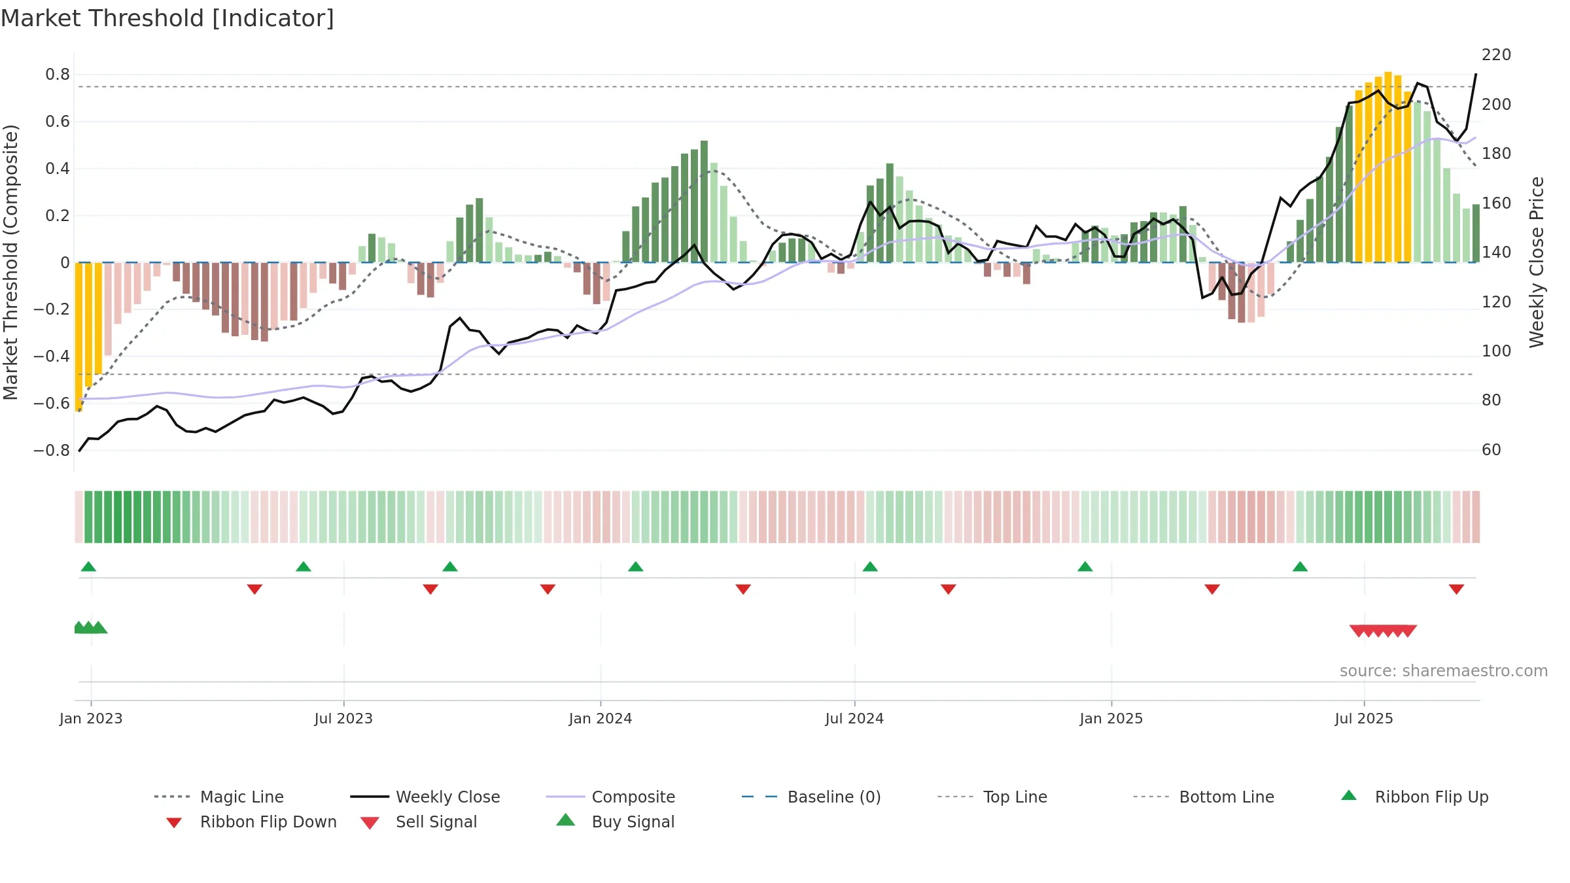This screenshot has height=883, width=1570.
Task: Toggle the Ribbon Flip Up legend entry
Action: click(x=1414, y=797)
